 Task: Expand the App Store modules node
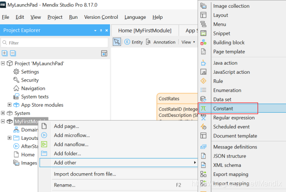click(10, 104)
